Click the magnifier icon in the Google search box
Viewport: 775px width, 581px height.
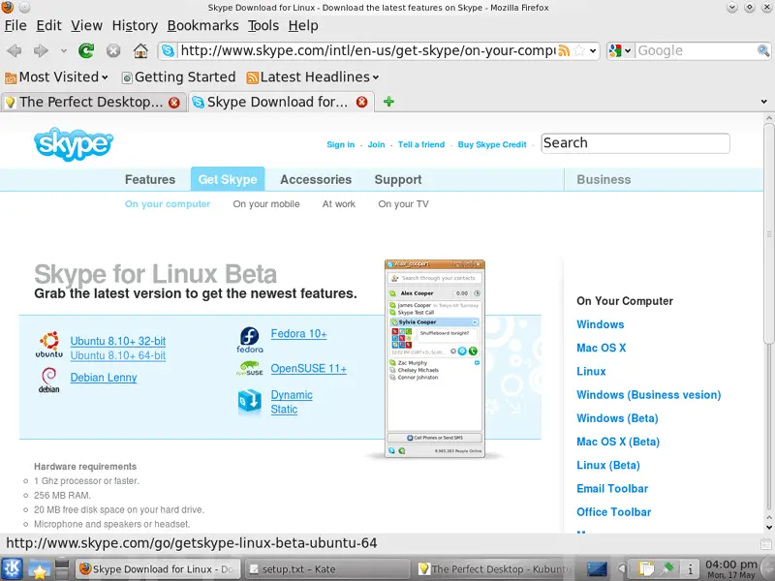(x=763, y=50)
